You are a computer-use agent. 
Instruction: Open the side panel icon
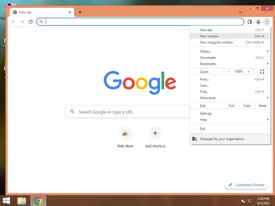tap(250, 22)
